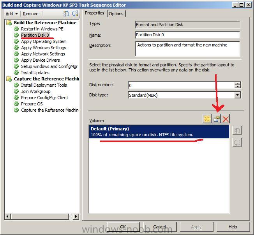Screen dimensions: 254x235
Task: Click the Apply button
Action: tap(196, 227)
